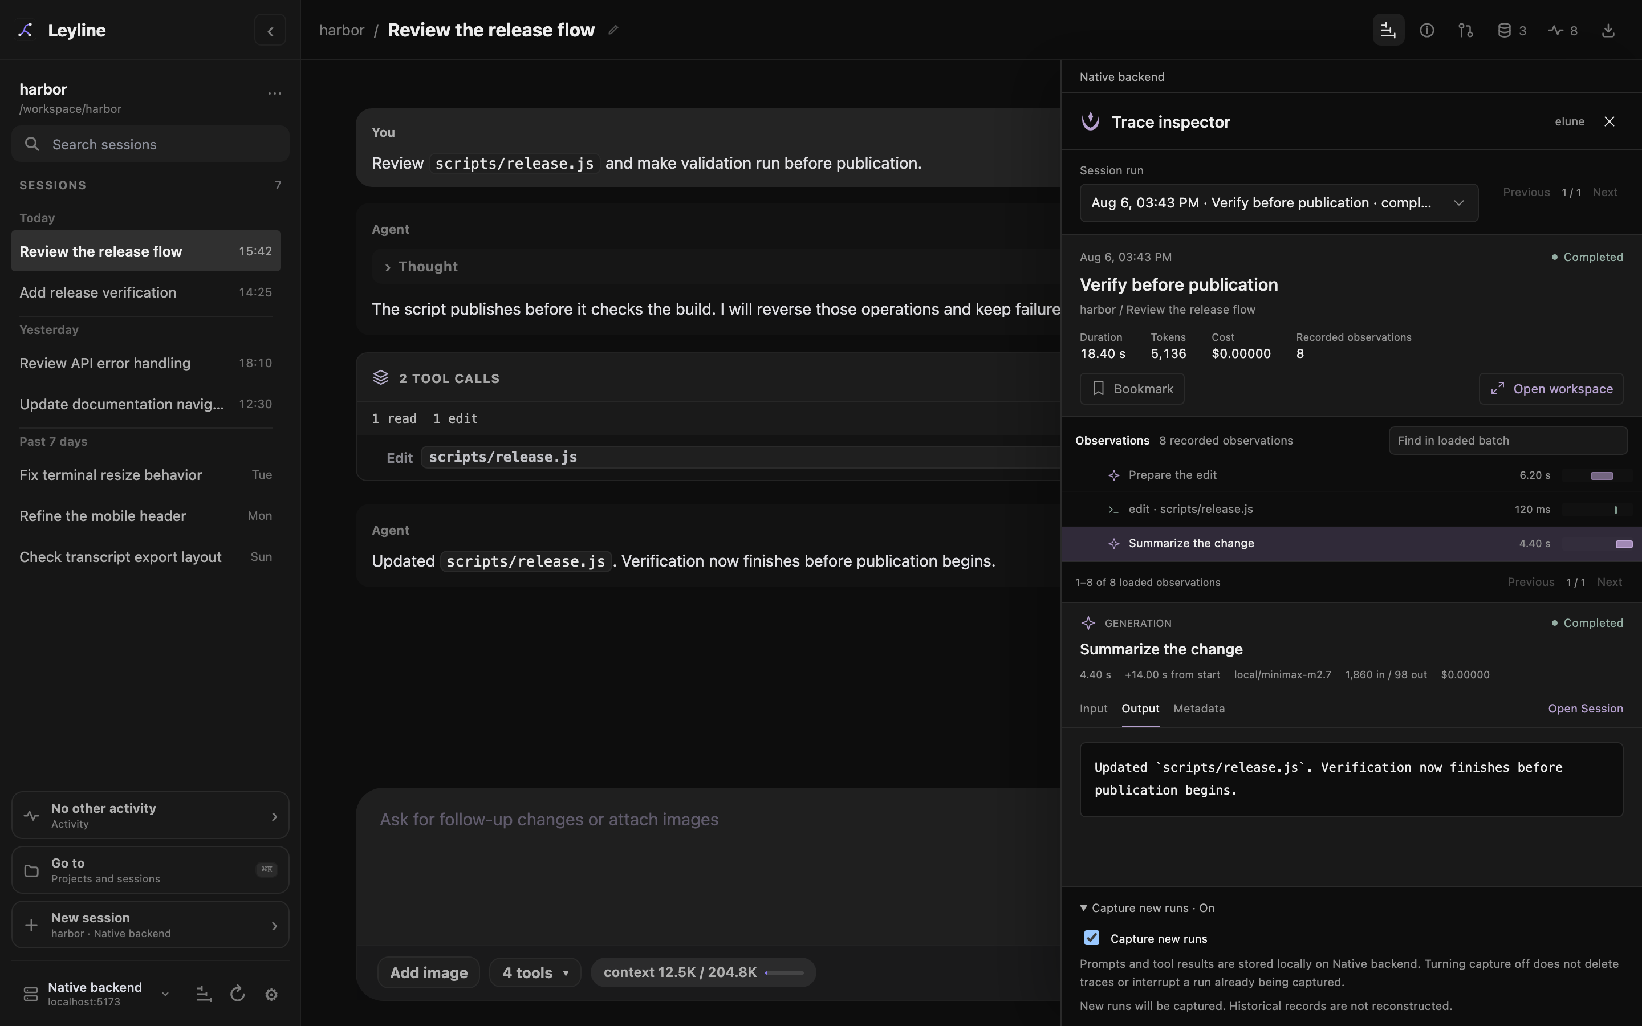Viewport: 1642px width, 1026px height.
Task: Open the activity icon showing 8
Action: pos(1563,31)
